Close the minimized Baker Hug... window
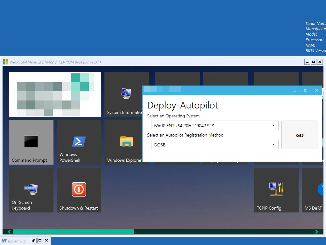Screen dimensions: 326x245 click(x=46, y=241)
